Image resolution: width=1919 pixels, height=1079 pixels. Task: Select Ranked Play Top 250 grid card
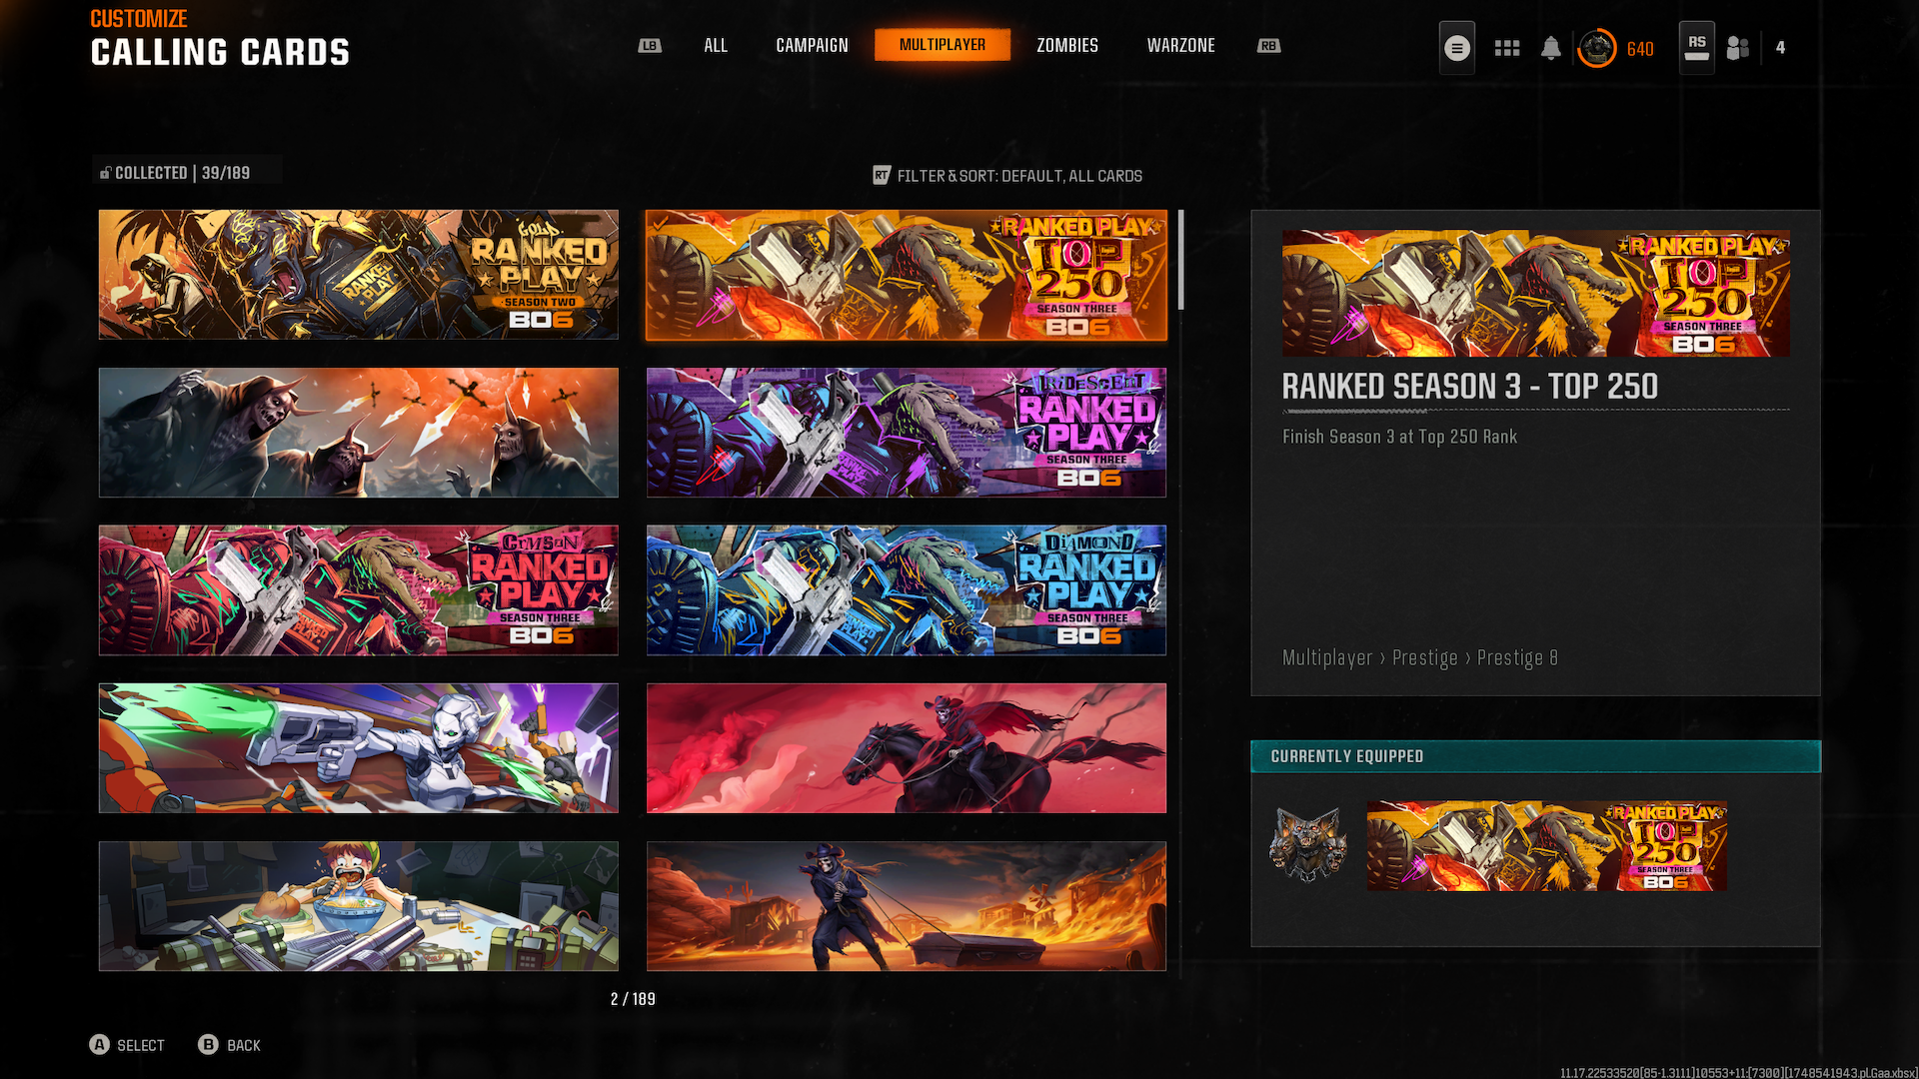[907, 275]
